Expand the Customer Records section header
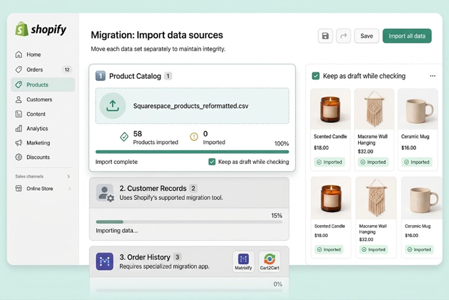The image size is (449, 300). tap(189, 193)
